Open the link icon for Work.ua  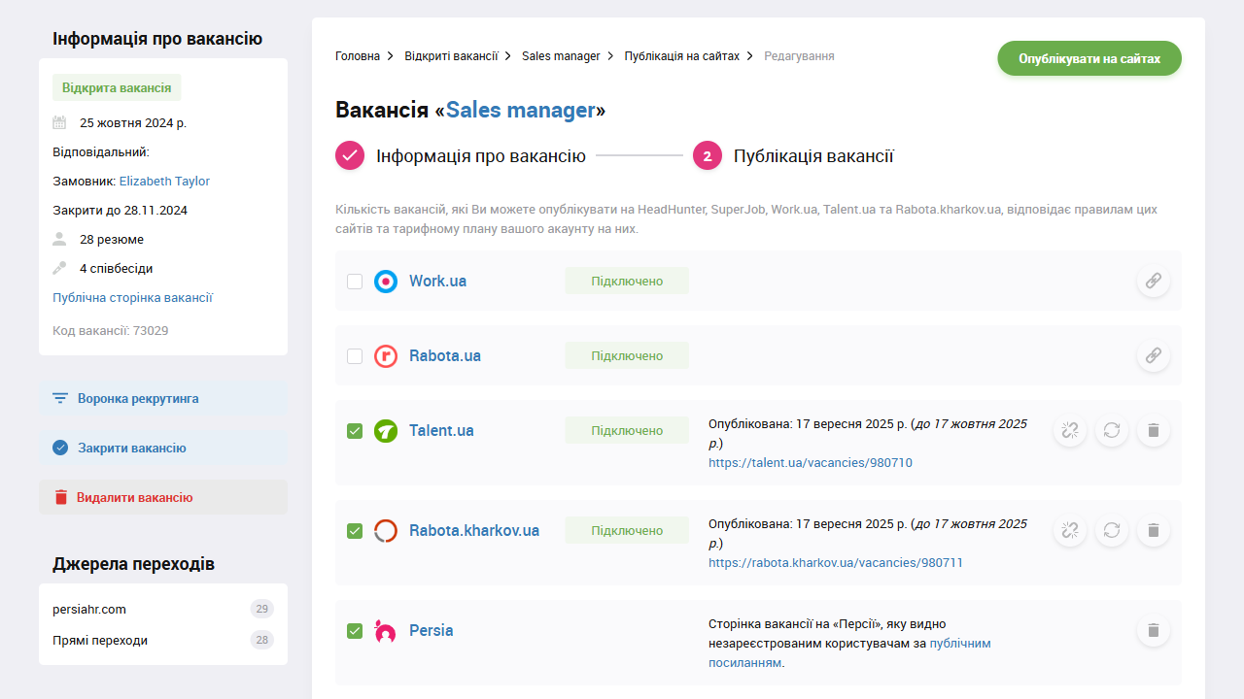click(1153, 281)
